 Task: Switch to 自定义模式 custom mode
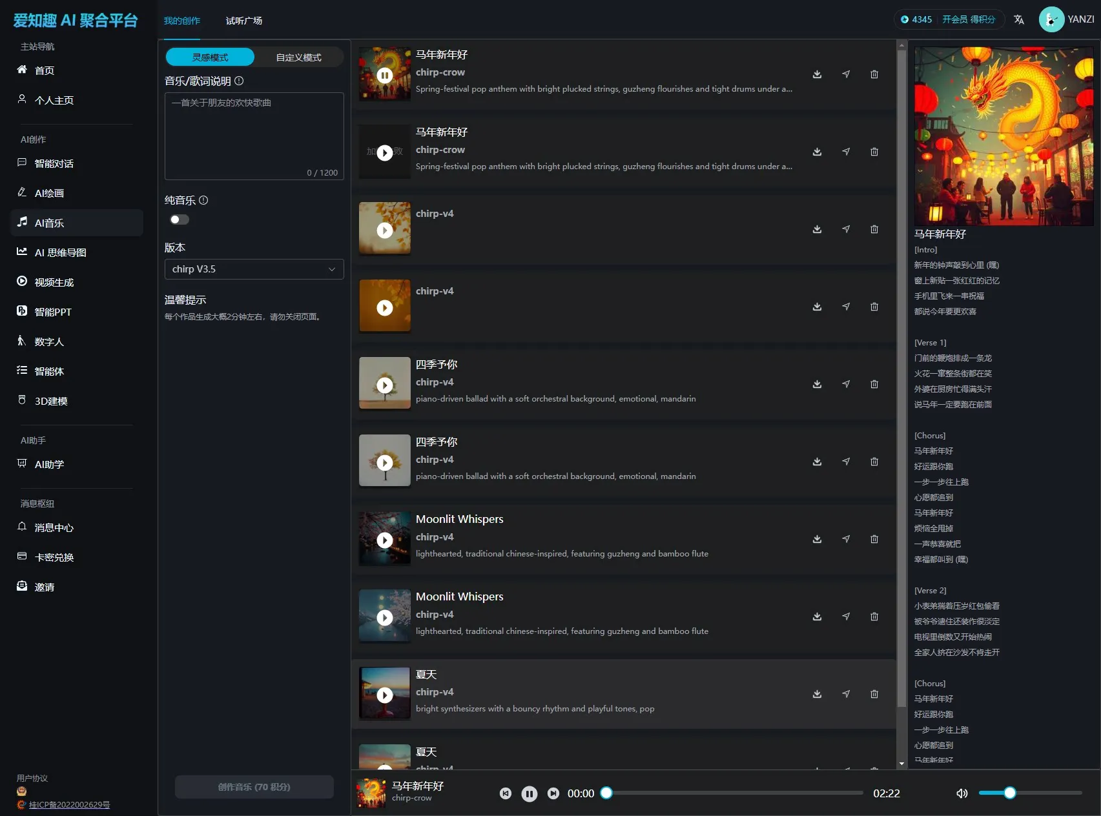[x=298, y=57]
